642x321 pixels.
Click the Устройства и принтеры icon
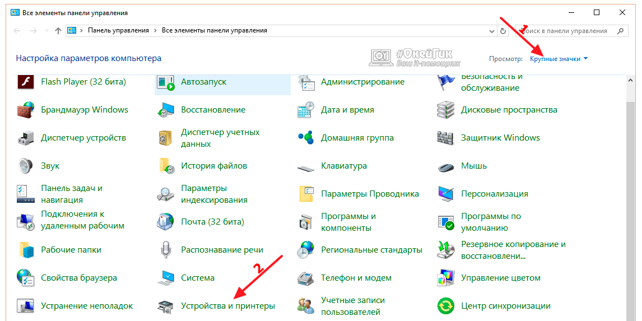tap(166, 306)
